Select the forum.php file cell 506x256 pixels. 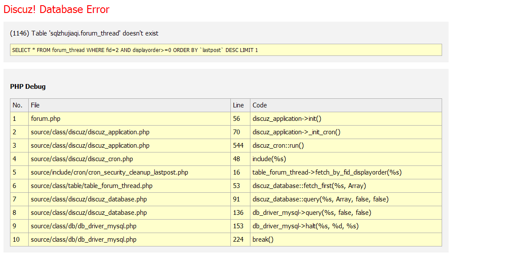click(130, 119)
